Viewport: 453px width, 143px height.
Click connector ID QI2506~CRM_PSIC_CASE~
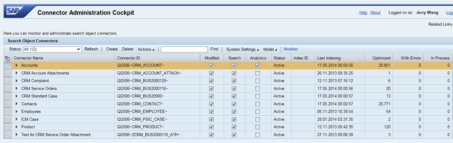[x=142, y=119]
